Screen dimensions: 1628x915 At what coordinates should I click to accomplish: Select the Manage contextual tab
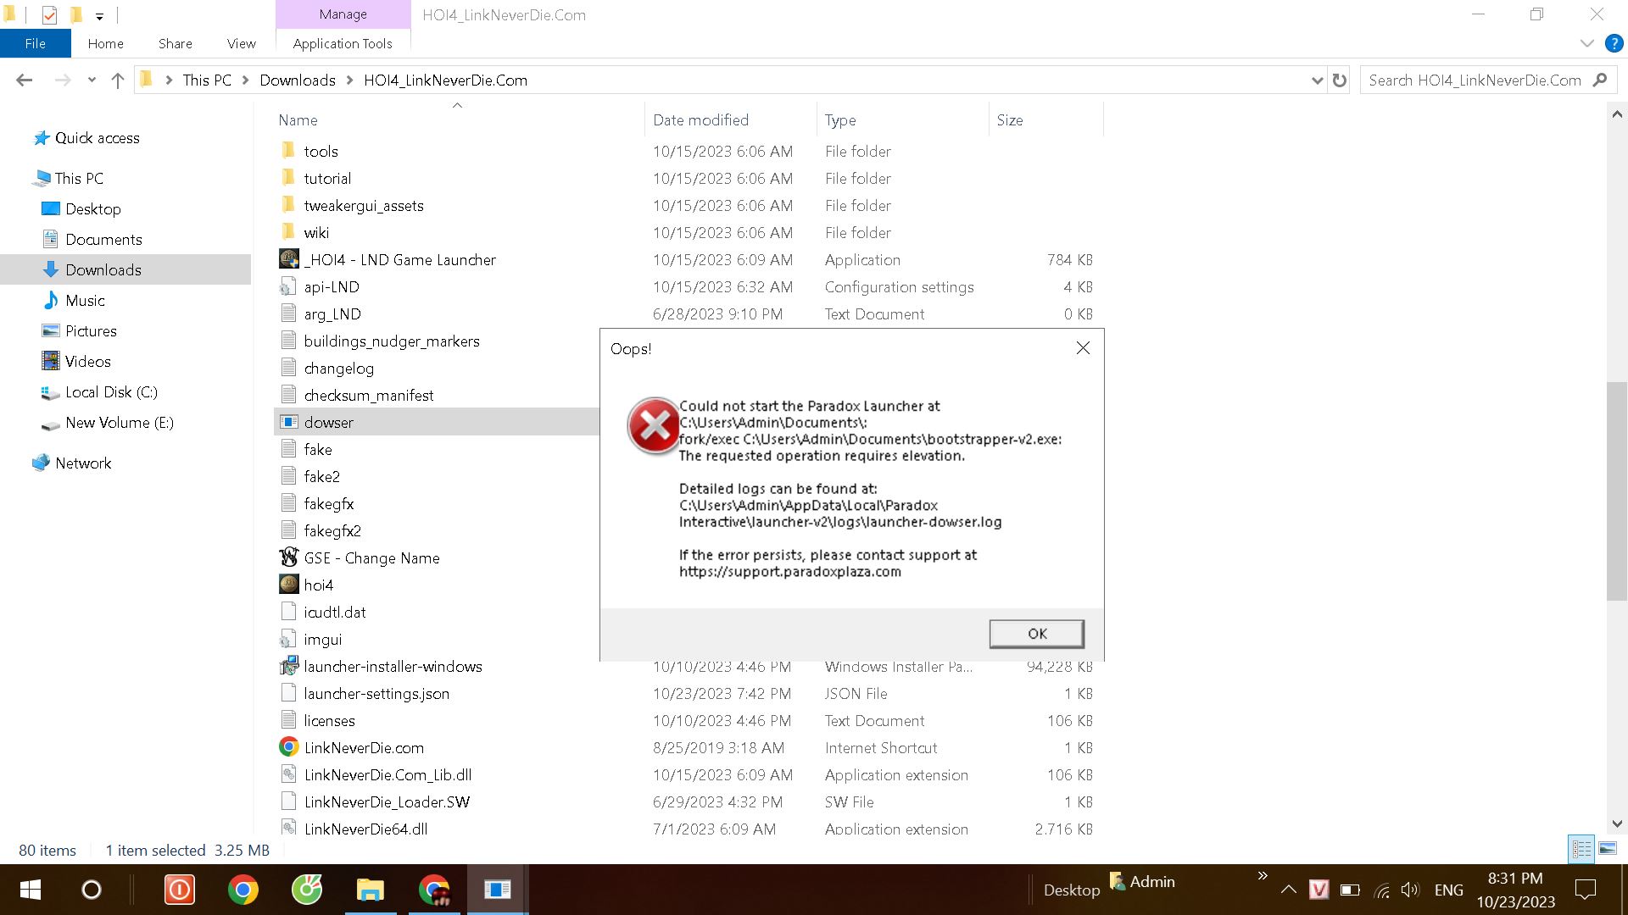click(x=343, y=14)
